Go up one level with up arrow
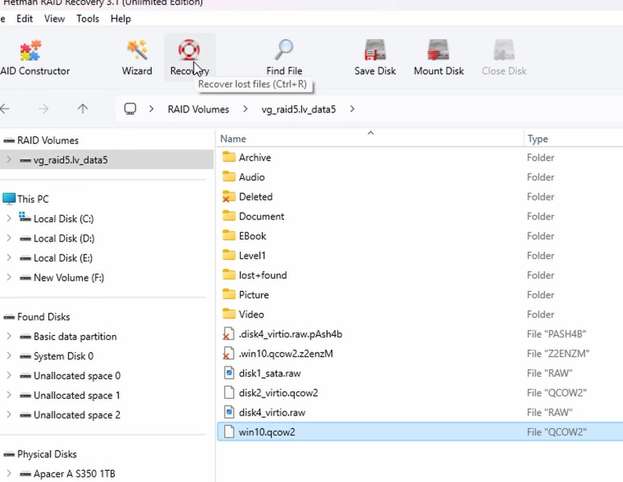 coord(83,109)
